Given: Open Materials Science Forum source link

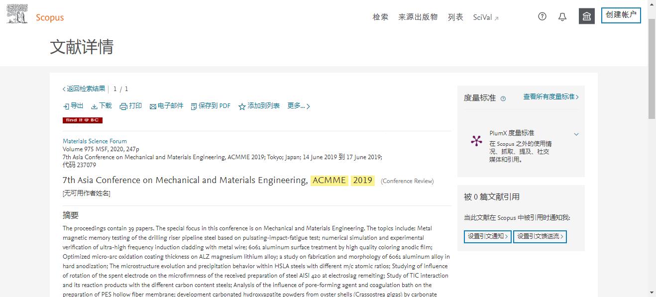Looking at the screenshot, I should [x=95, y=141].
